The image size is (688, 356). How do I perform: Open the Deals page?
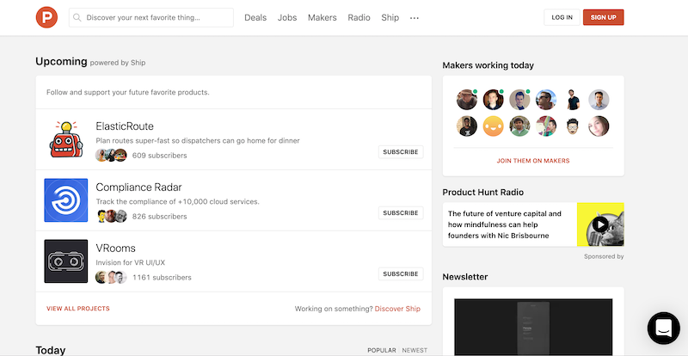[x=255, y=17]
